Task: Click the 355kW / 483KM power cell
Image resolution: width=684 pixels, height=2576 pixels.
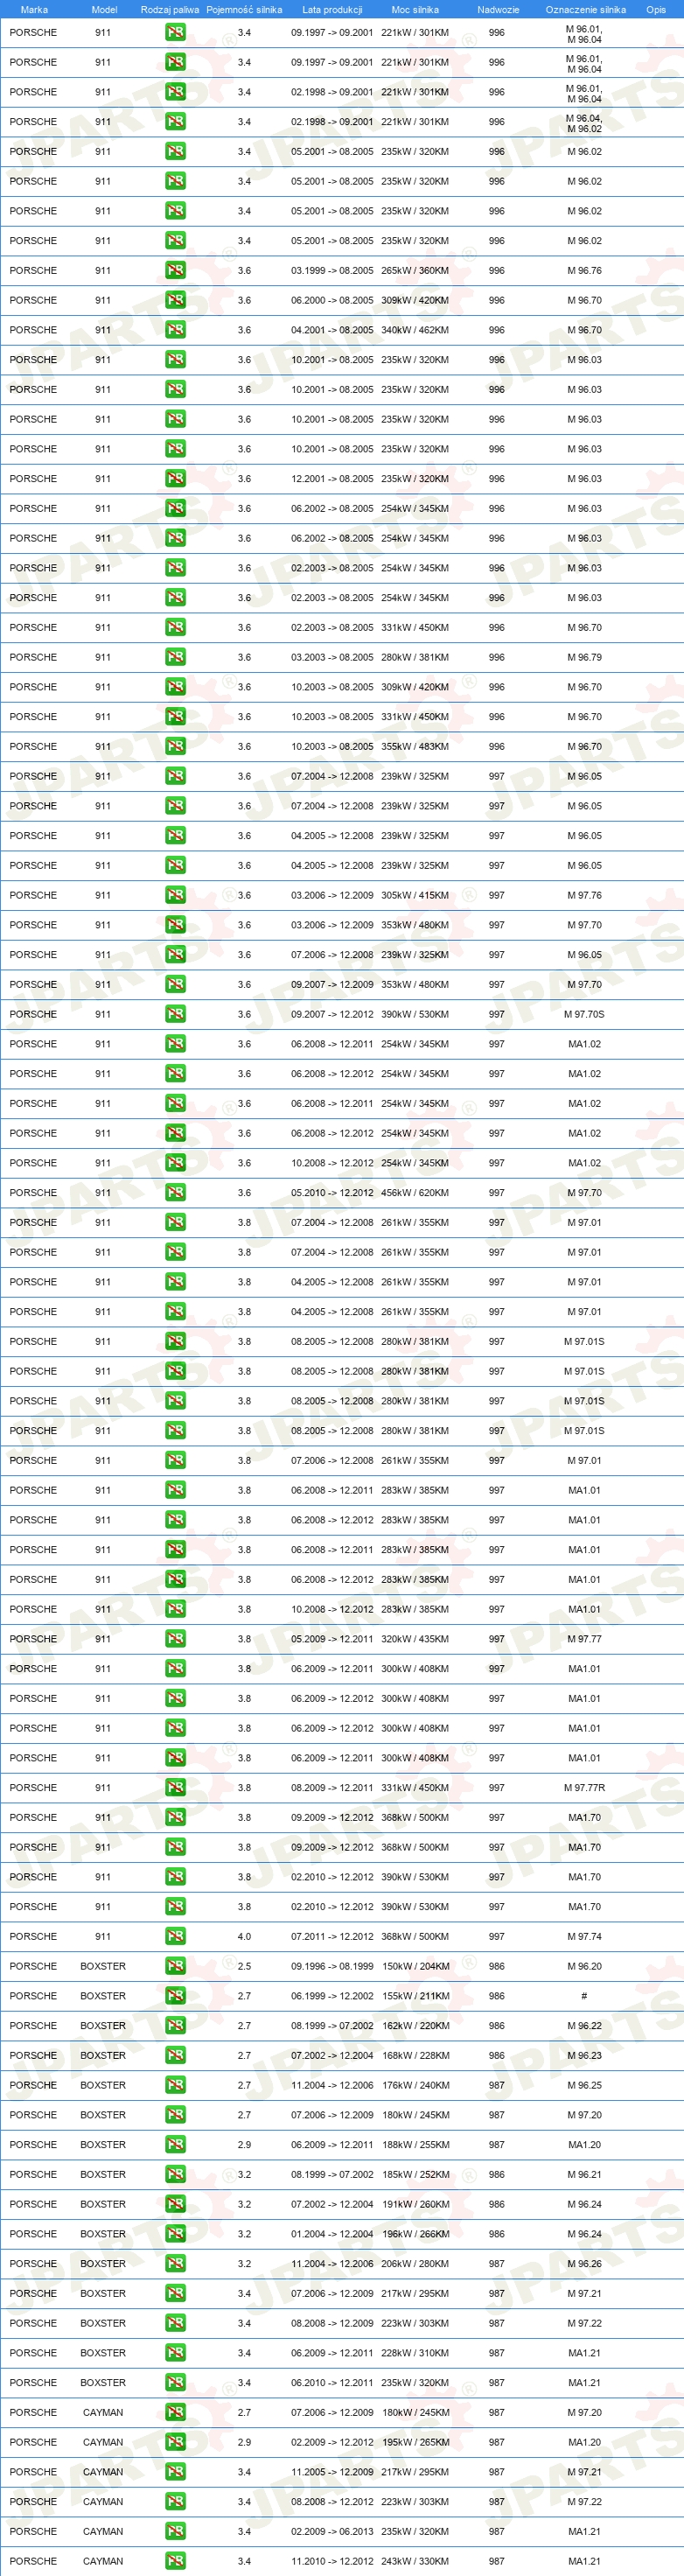Action: click(x=415, y=746)
